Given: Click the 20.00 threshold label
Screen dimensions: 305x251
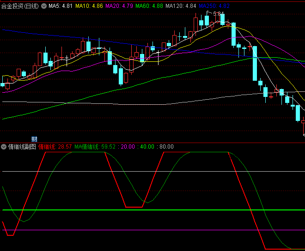Looking at the screenshot, I should tap(128, 147).
